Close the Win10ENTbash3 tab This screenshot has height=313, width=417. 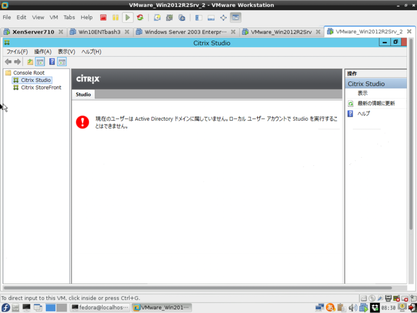127,32
